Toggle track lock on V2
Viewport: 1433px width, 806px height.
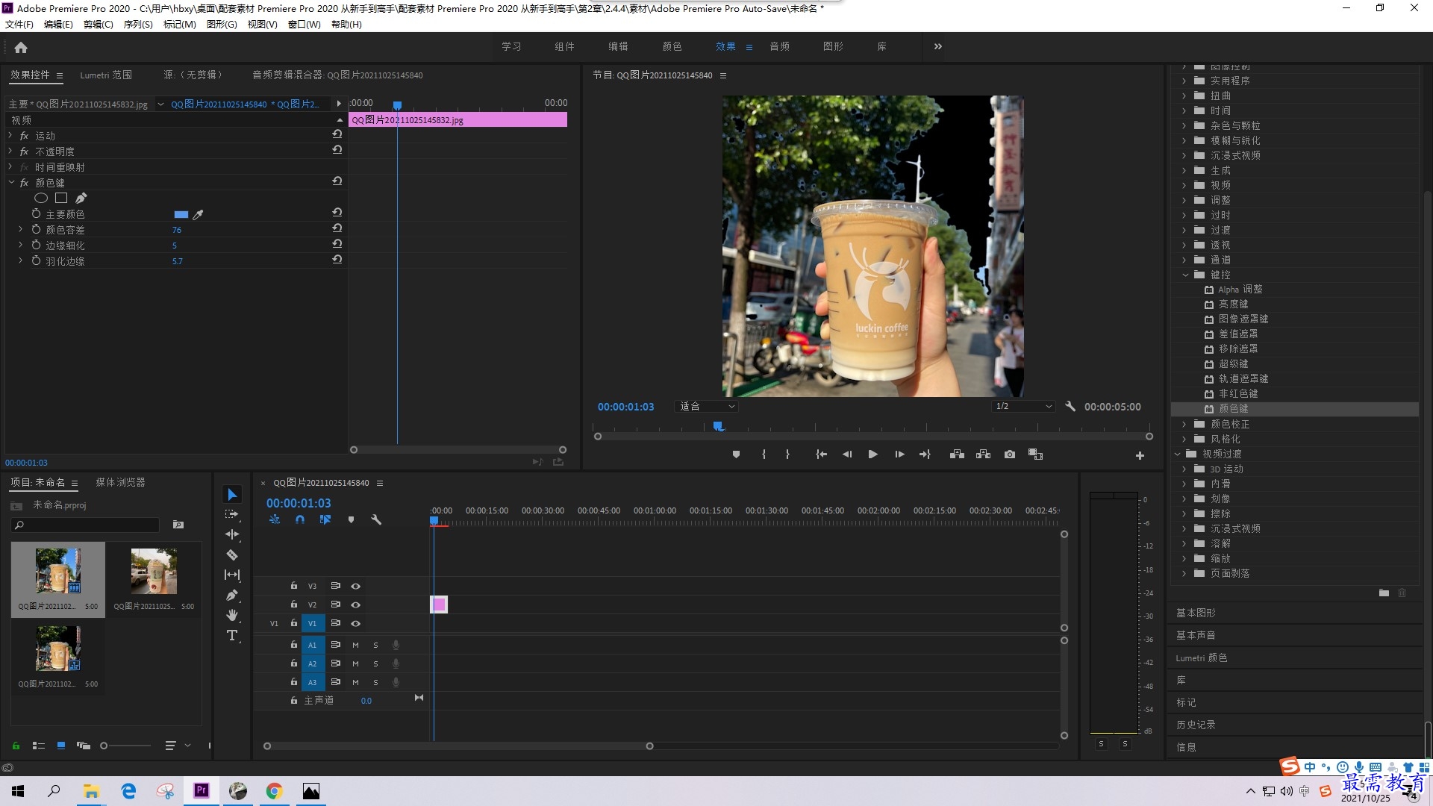294,604
